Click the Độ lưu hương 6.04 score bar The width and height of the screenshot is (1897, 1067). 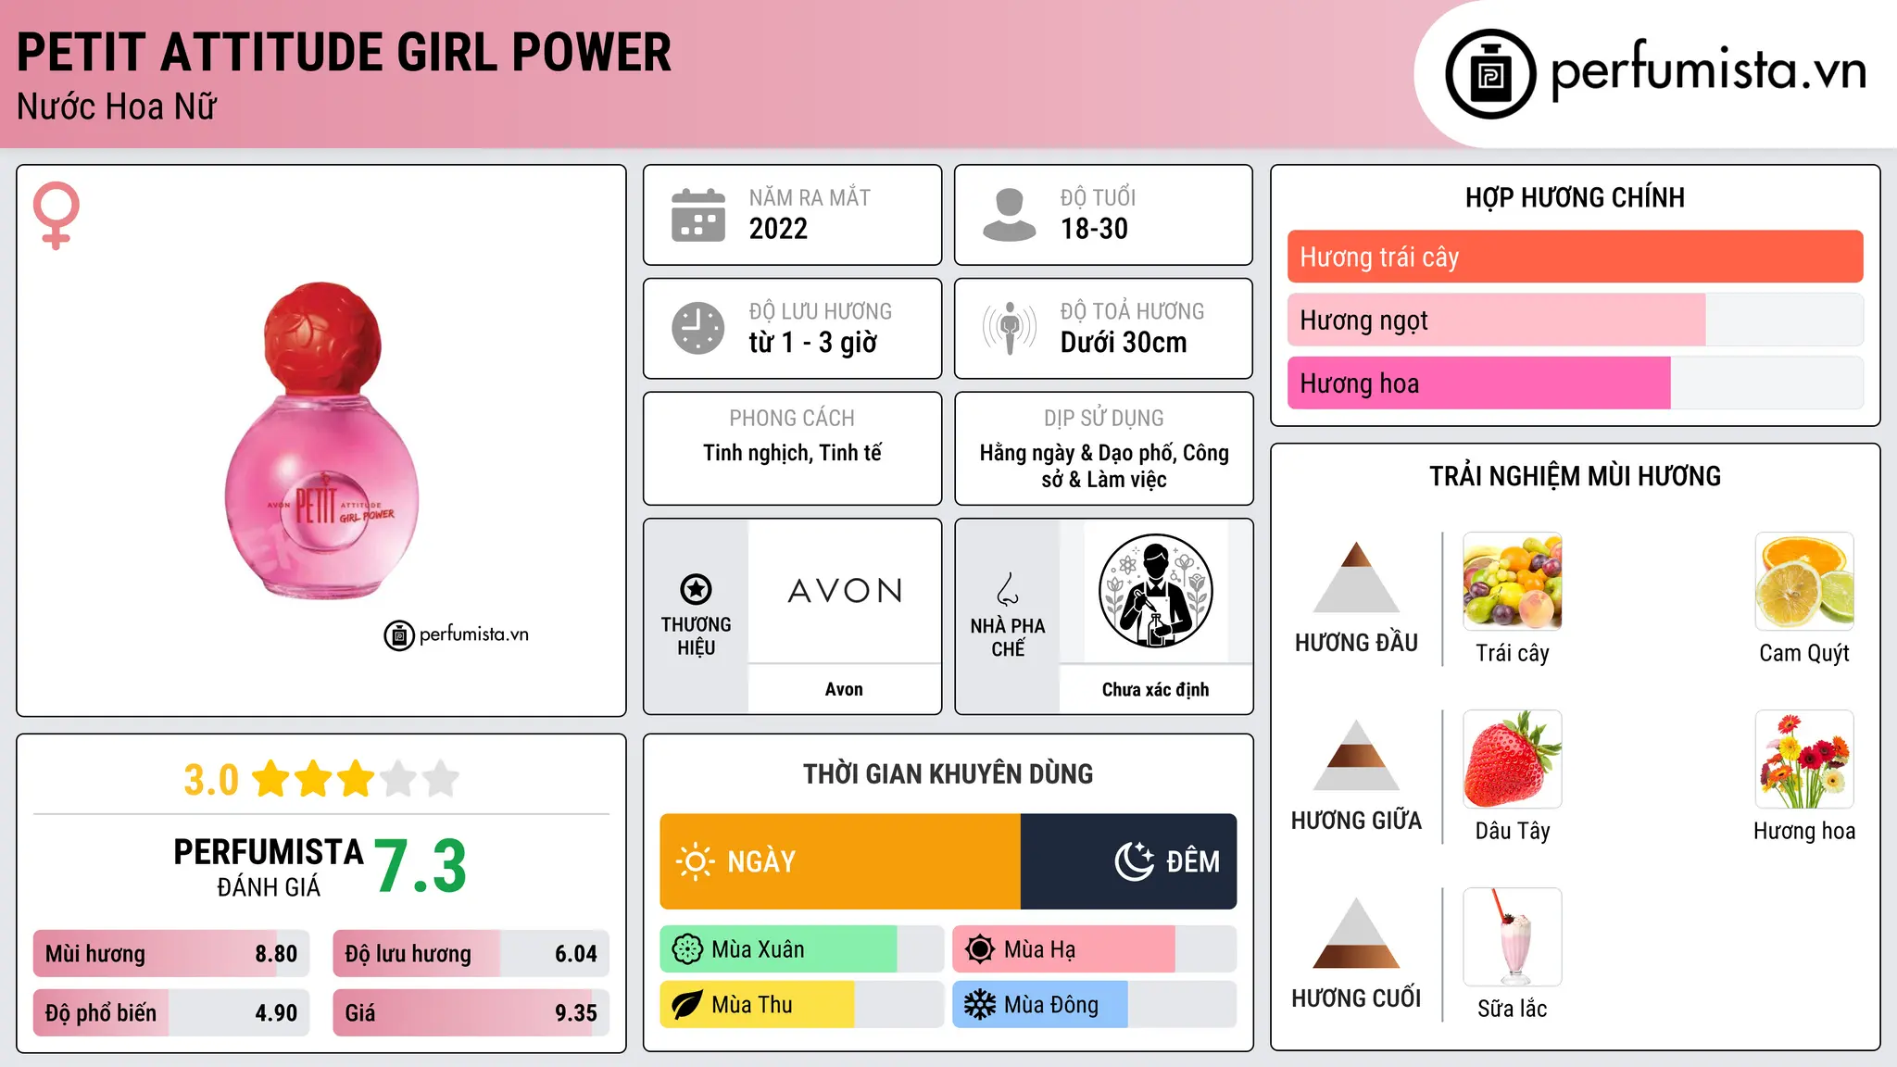pos(471,954)
